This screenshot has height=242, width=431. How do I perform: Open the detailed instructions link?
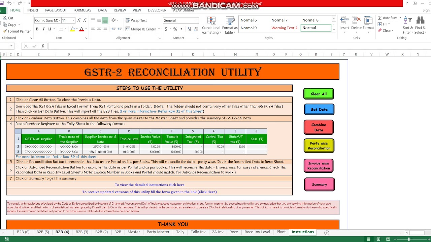pos(150,185)
